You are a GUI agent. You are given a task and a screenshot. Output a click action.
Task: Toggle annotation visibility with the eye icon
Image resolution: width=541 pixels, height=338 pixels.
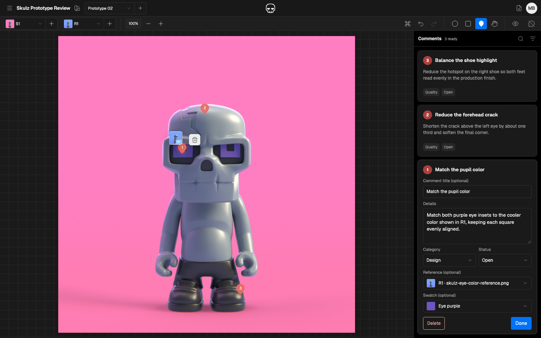(x=515, y=24)
